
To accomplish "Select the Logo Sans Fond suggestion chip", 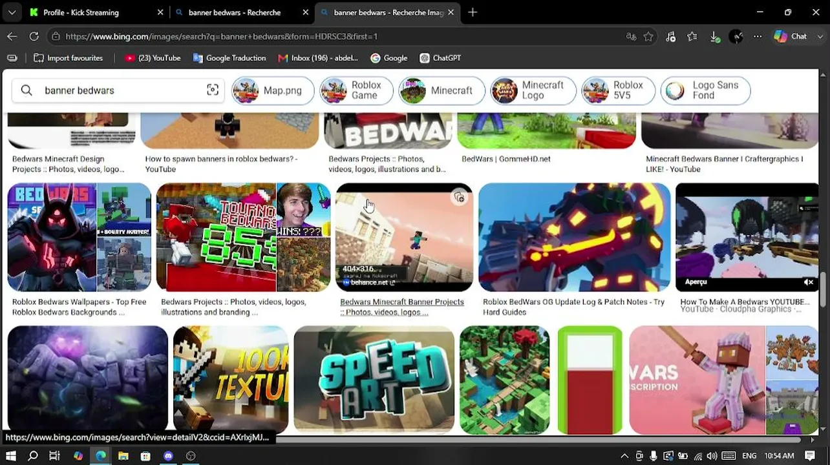I will [x=705, y=90].
